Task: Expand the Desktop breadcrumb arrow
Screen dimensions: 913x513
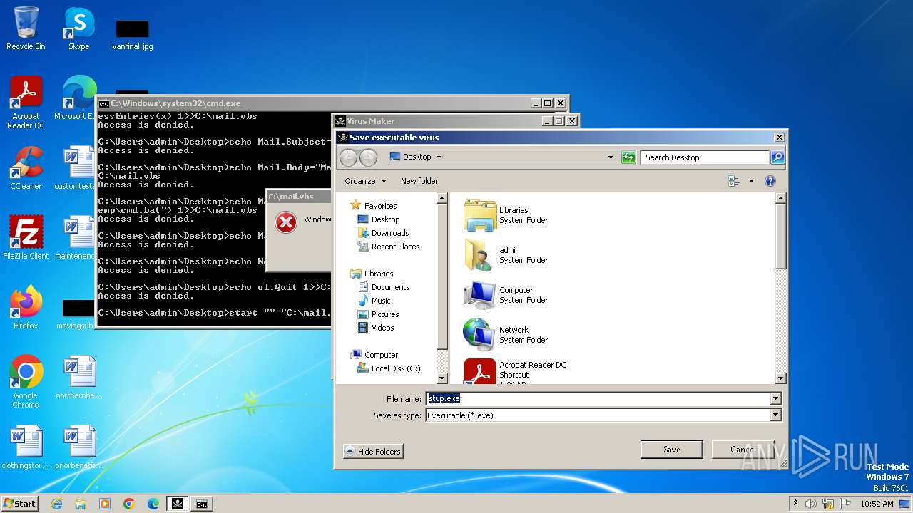Action: [439, 157]
